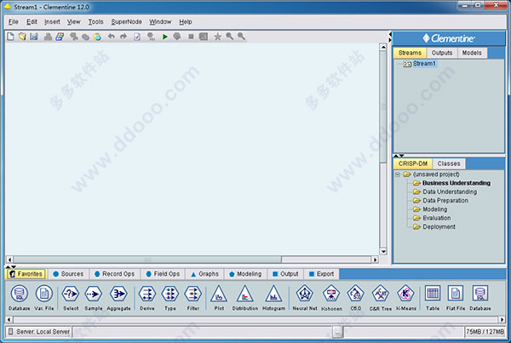The height and width of the screenshot is (343, 511).
Task: Save the stream with the floppy disk icon
Action: [x=34, y=37]
